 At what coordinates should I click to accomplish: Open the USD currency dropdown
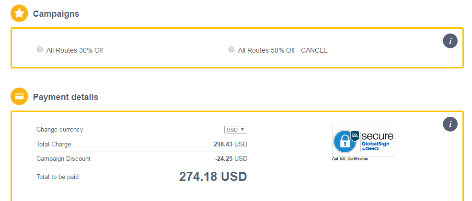point(236,130)
